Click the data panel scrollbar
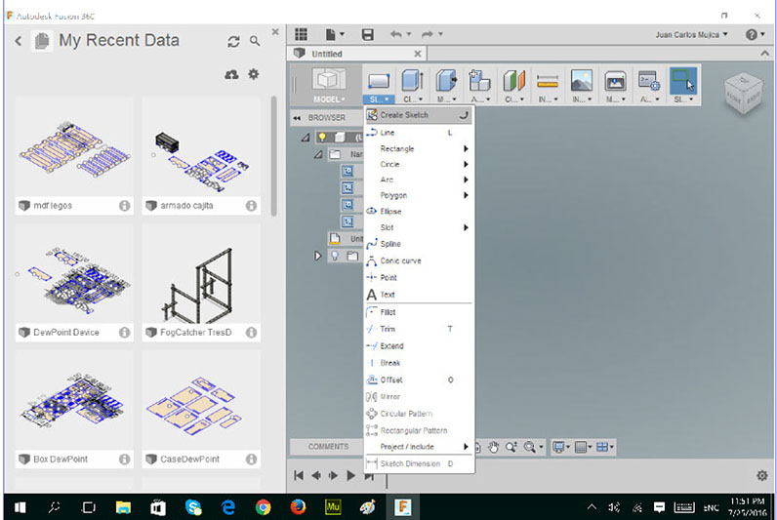The image size is (777, 520). pos(273,156)
